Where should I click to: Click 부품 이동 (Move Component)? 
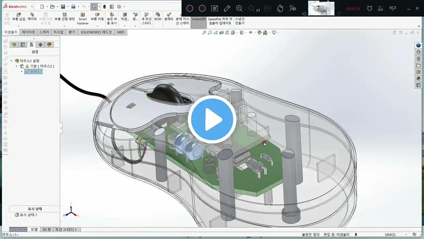(x=97, y=17)
